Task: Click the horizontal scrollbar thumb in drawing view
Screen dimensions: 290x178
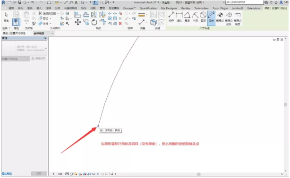Action: (x=199, y=174)
